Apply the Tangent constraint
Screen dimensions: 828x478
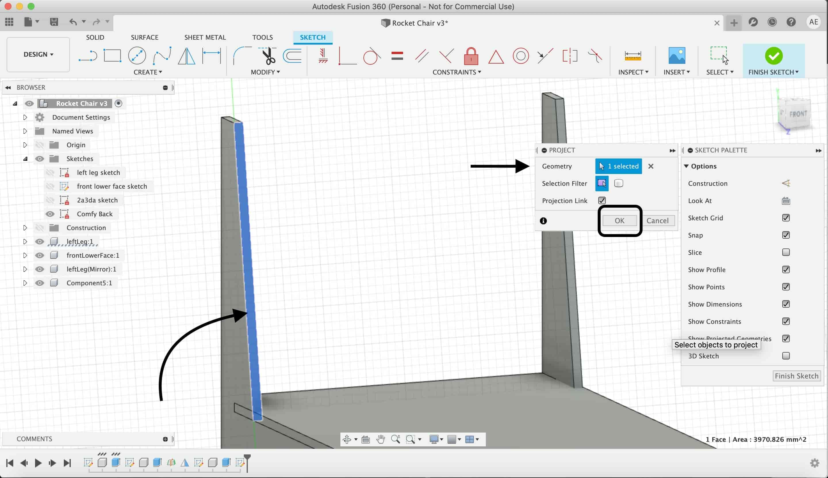[372, 56]
